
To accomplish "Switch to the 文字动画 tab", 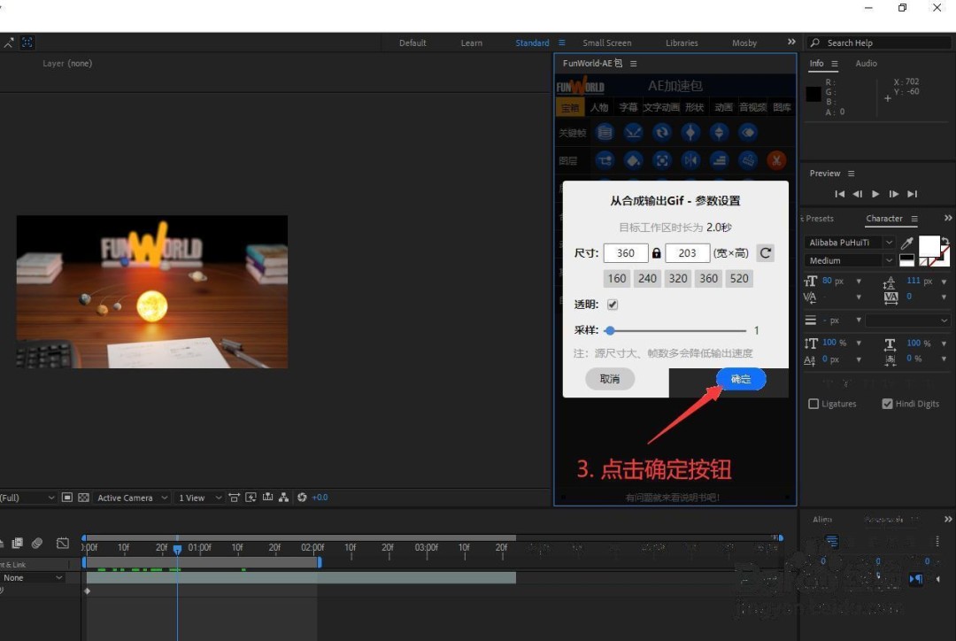I will click(x=661, y=107).
